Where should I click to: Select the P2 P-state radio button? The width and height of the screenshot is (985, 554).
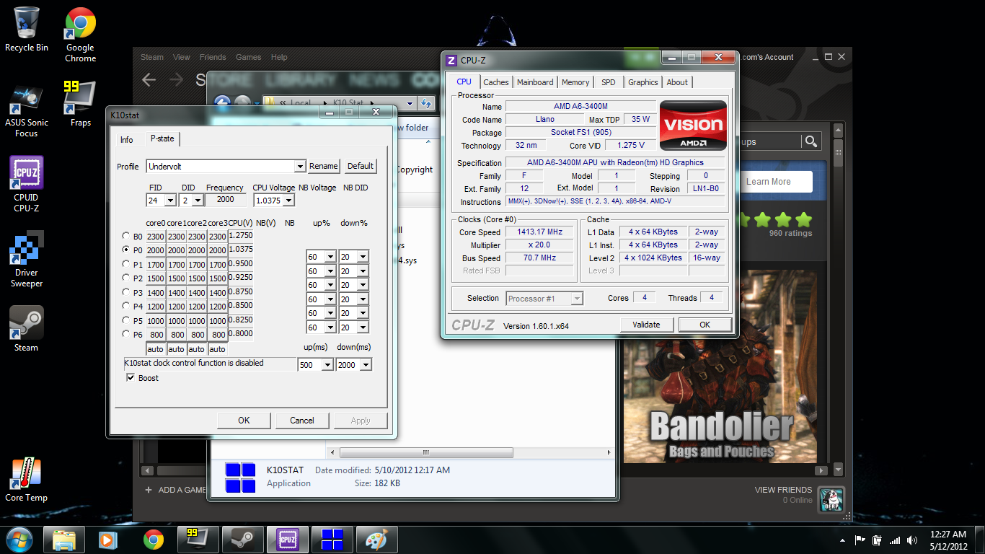(x=128, y=278)
